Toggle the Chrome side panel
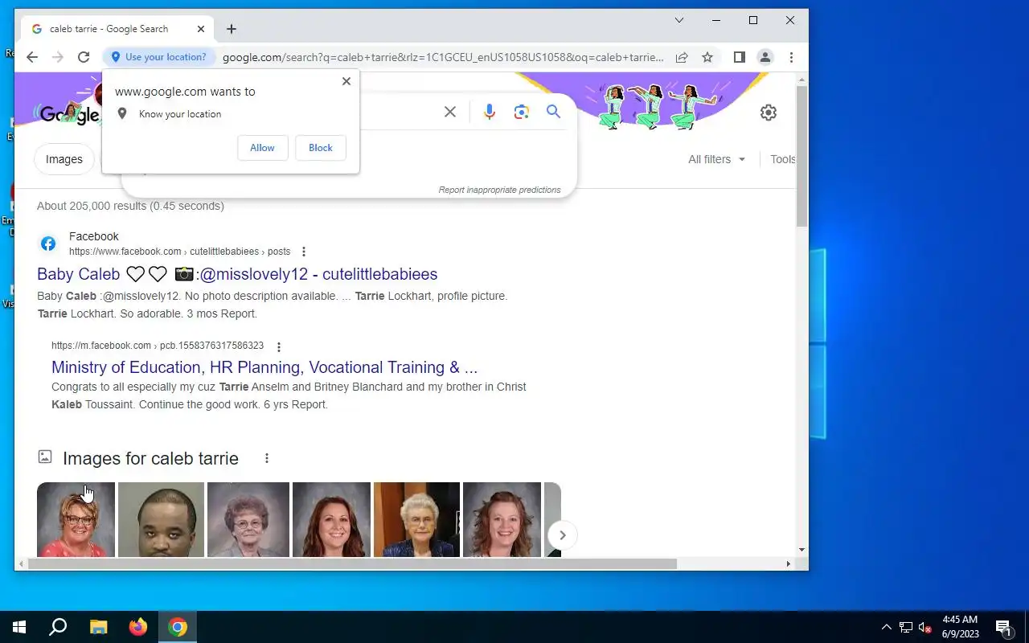 pos(740,57)
